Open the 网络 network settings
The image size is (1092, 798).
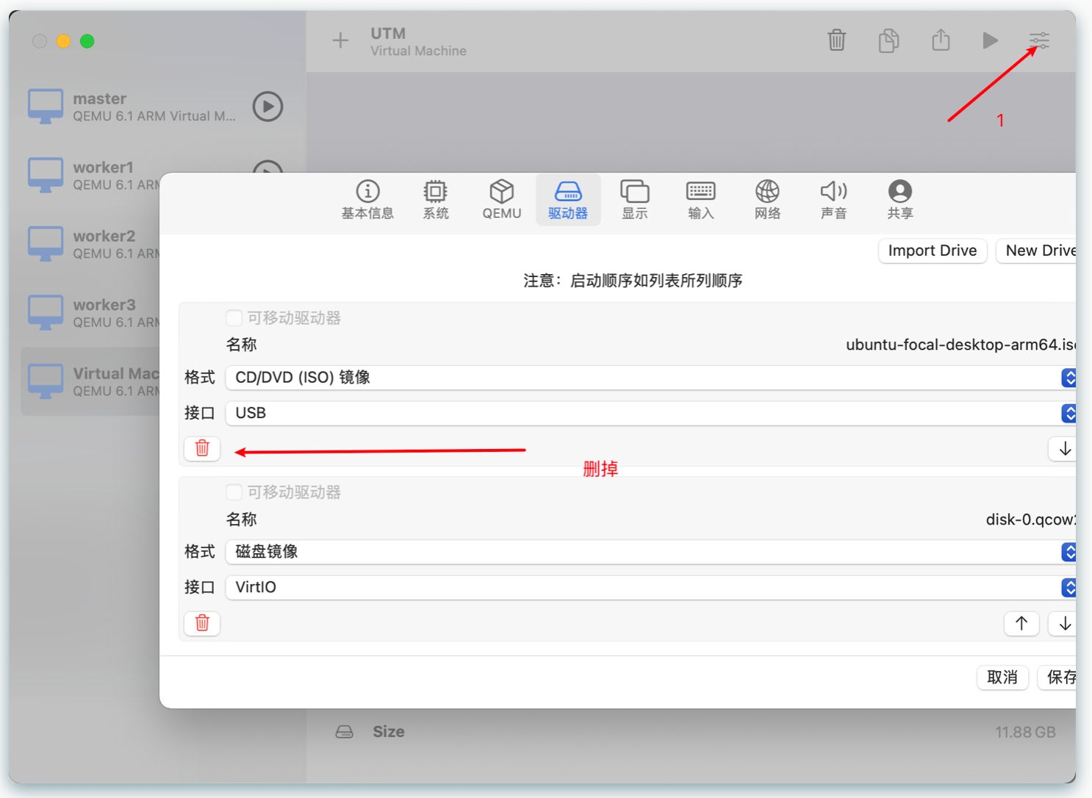767,199
